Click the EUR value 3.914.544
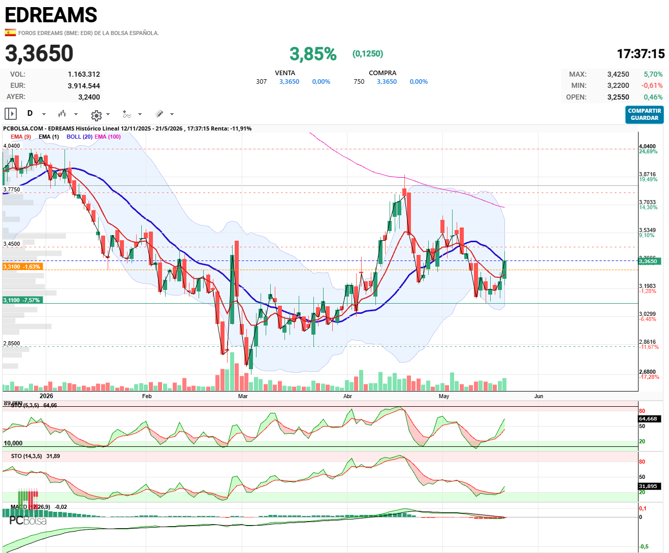This screenshot has height=553, width=669. [84, 86]
